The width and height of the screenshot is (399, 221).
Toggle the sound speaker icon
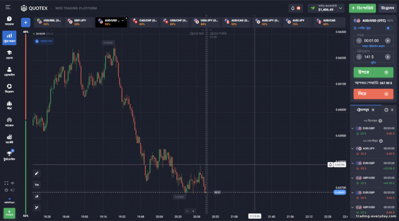(x=12, y=190)
